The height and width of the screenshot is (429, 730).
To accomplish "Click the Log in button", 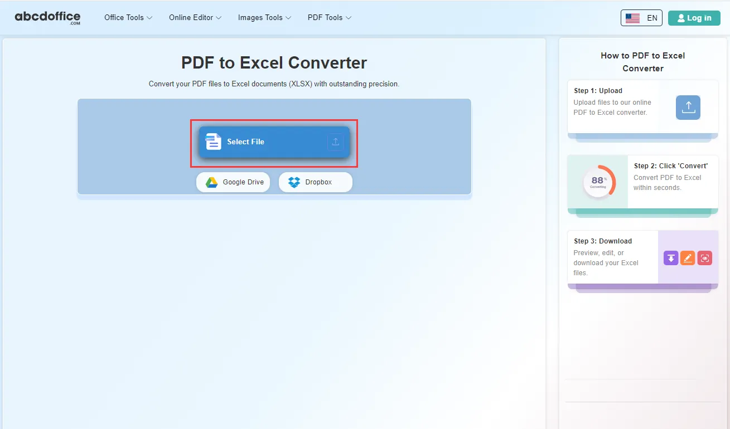I will (694, 18).
